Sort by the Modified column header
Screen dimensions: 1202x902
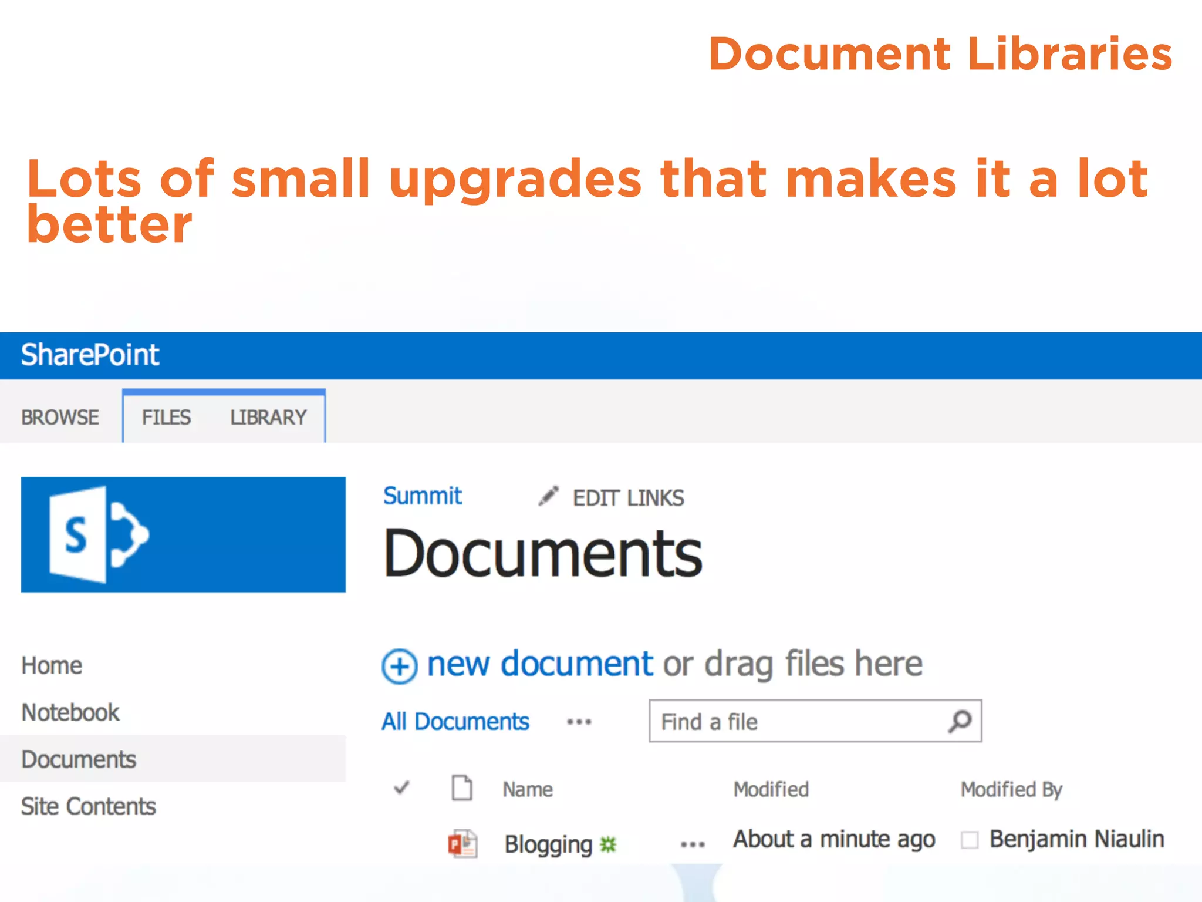[771, 789]
